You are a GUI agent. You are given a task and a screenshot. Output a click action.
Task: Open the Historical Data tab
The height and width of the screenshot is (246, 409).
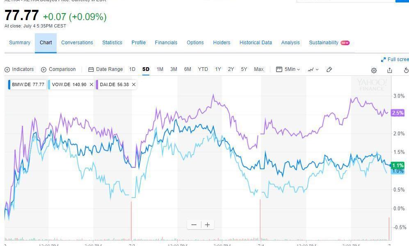256,43
